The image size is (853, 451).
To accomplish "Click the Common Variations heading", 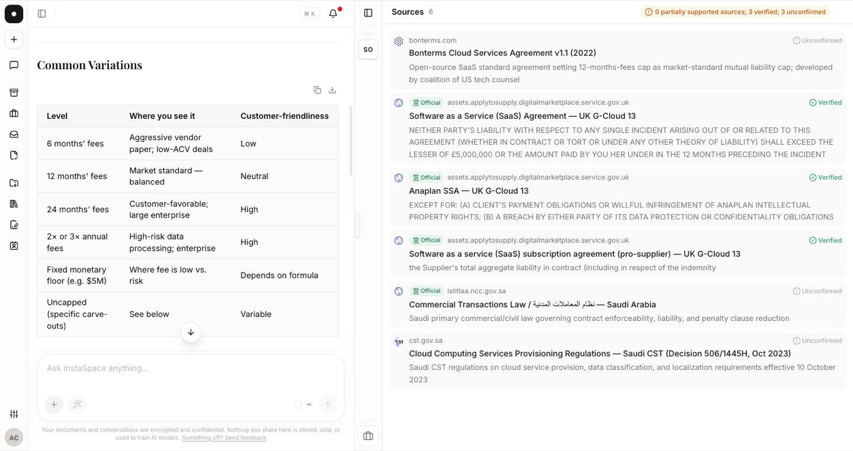I will tap(89, 65).
